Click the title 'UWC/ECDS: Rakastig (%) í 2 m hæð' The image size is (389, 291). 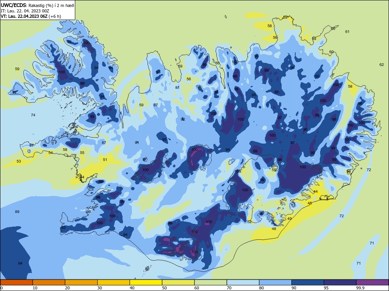coord(37,5)
